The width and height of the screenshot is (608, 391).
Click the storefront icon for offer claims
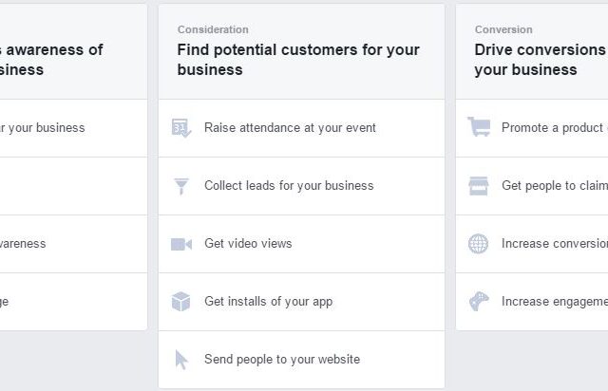[479, 186]
